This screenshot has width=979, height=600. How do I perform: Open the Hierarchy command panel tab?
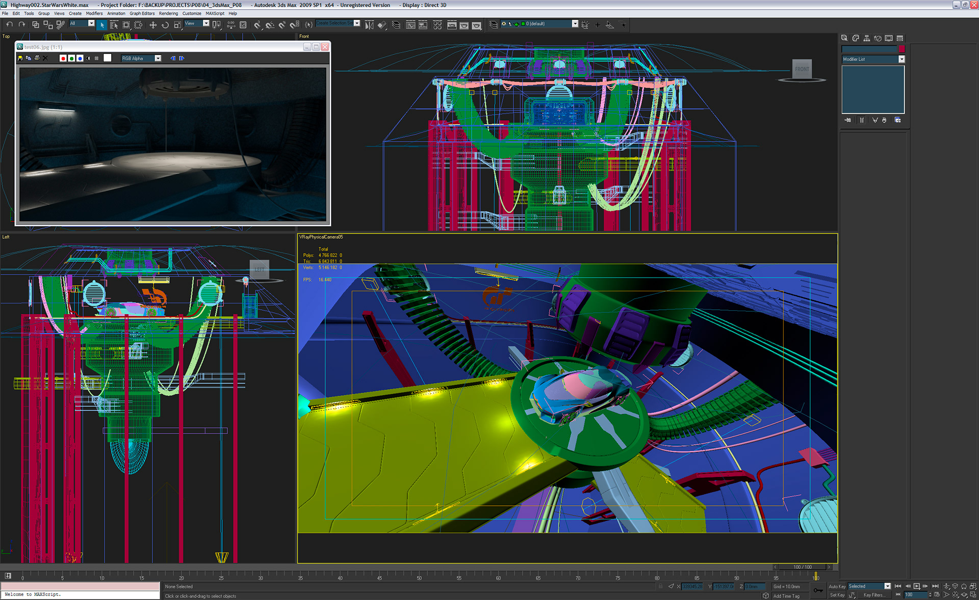[866, 38]
